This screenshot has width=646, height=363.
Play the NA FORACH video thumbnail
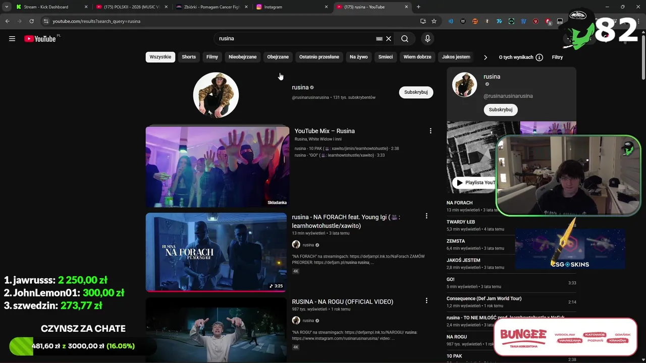[x=216, y=252]
